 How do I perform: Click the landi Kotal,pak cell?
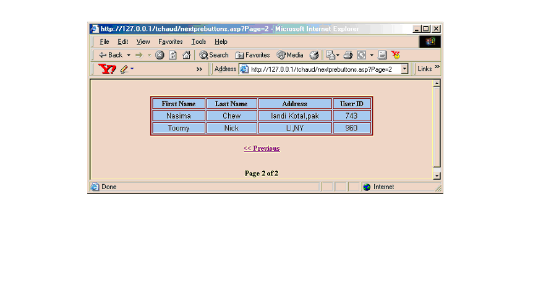coord(294,116)
